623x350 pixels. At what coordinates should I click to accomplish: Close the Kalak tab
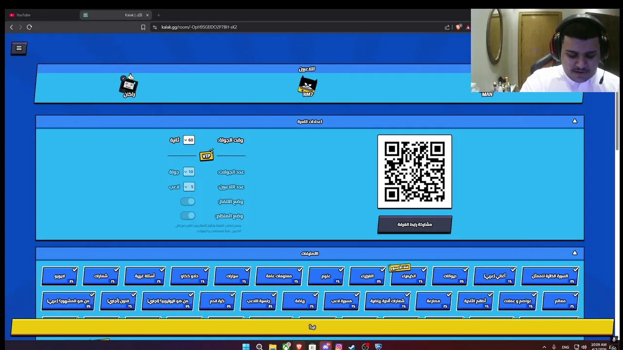click(x=147, y=15)
